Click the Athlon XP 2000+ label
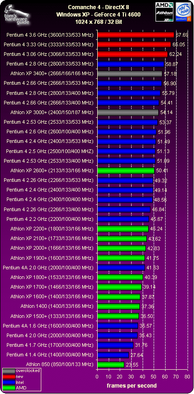194x394 pixels. click(52, 248)
